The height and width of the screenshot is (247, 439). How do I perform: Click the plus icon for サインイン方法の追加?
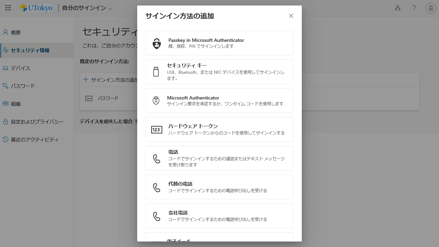click(x=86, y=80)
